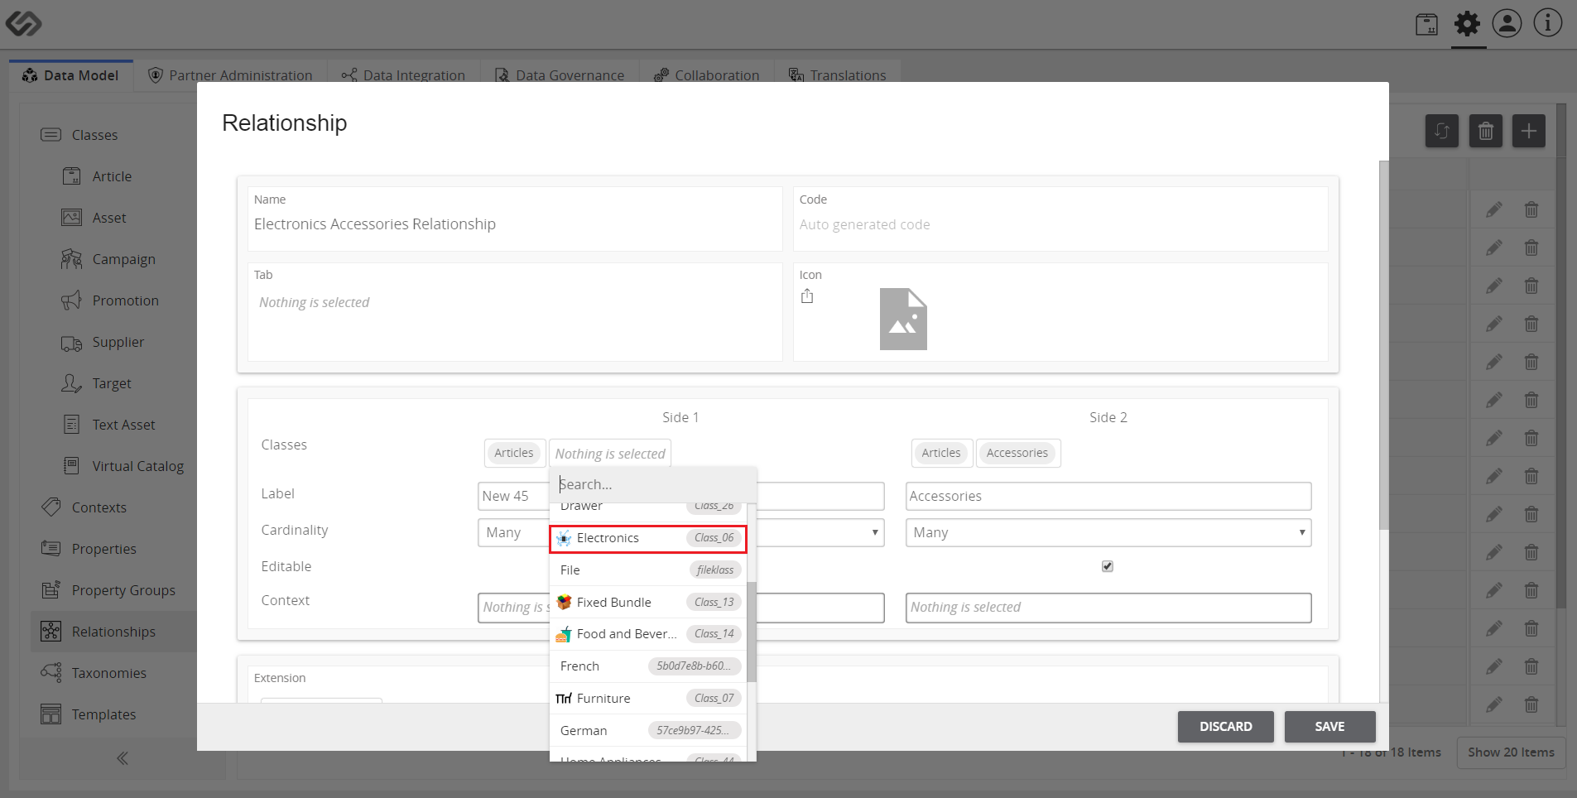This screenshot has width=1577, height=798.
Task: Open Contexts in the sidebar
Action: point(99,507)
